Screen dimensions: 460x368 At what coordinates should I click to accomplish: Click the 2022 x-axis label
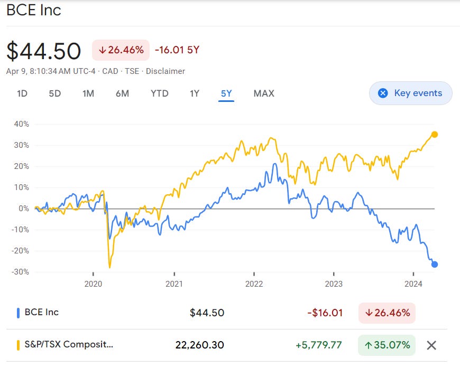point(254,284)
